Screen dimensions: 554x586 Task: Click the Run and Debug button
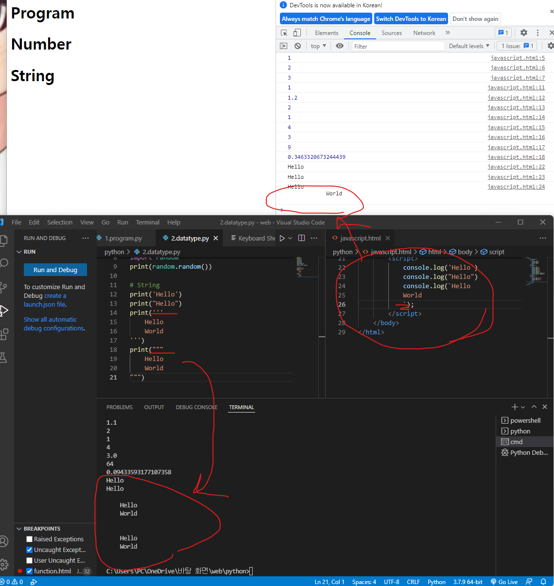click(55, 270)
